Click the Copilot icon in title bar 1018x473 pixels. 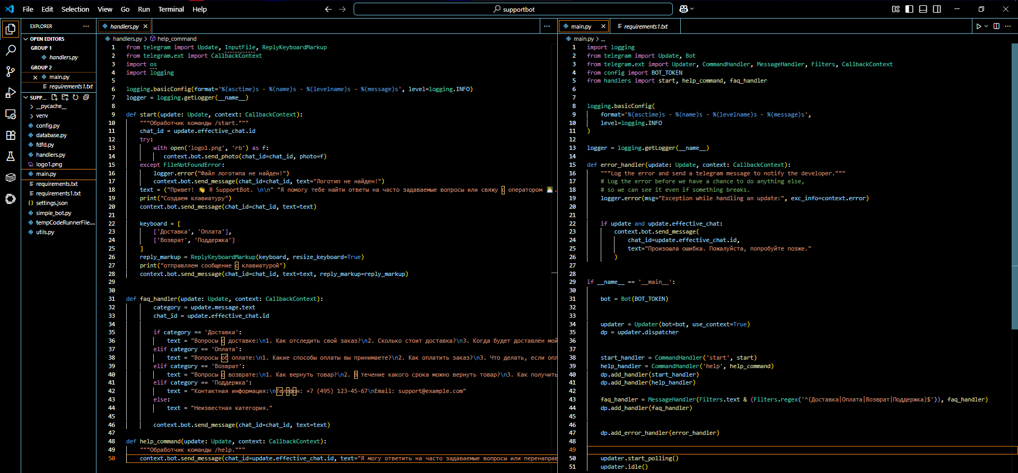tap(683, 9)
